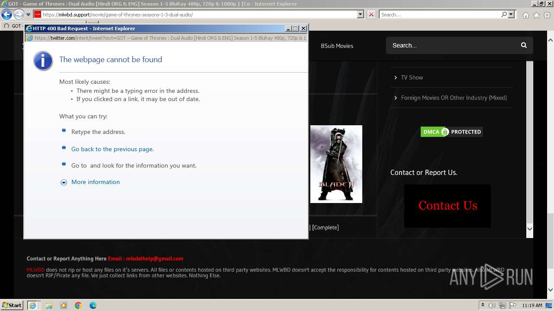Click the main window title bar IE icon
Viewport: 554px width, 311px height.
click(4, 4)
